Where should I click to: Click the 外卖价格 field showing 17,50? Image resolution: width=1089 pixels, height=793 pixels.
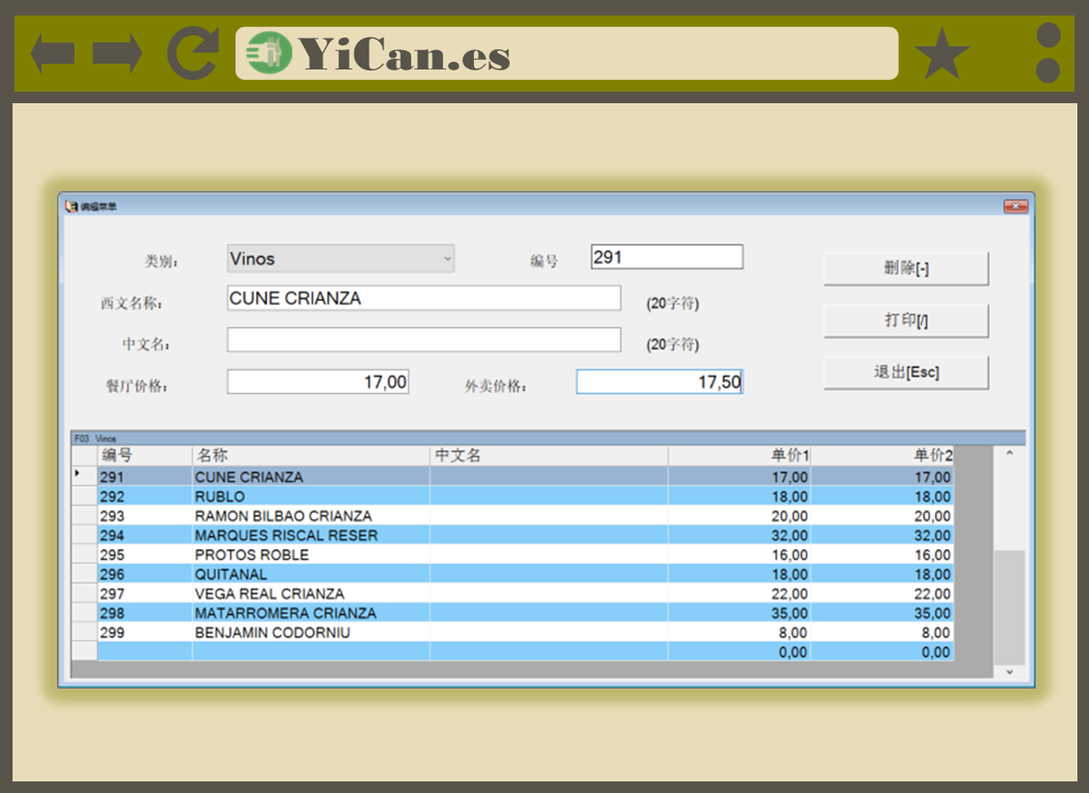coord(659,382)
